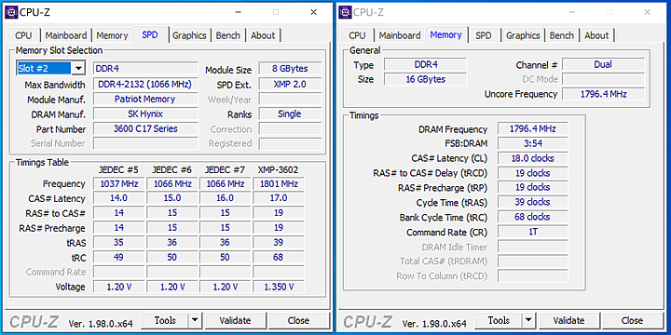Open the Slot #2 memory slot dropdown
This screenshot has height=335, width=671.
point(78,68)
